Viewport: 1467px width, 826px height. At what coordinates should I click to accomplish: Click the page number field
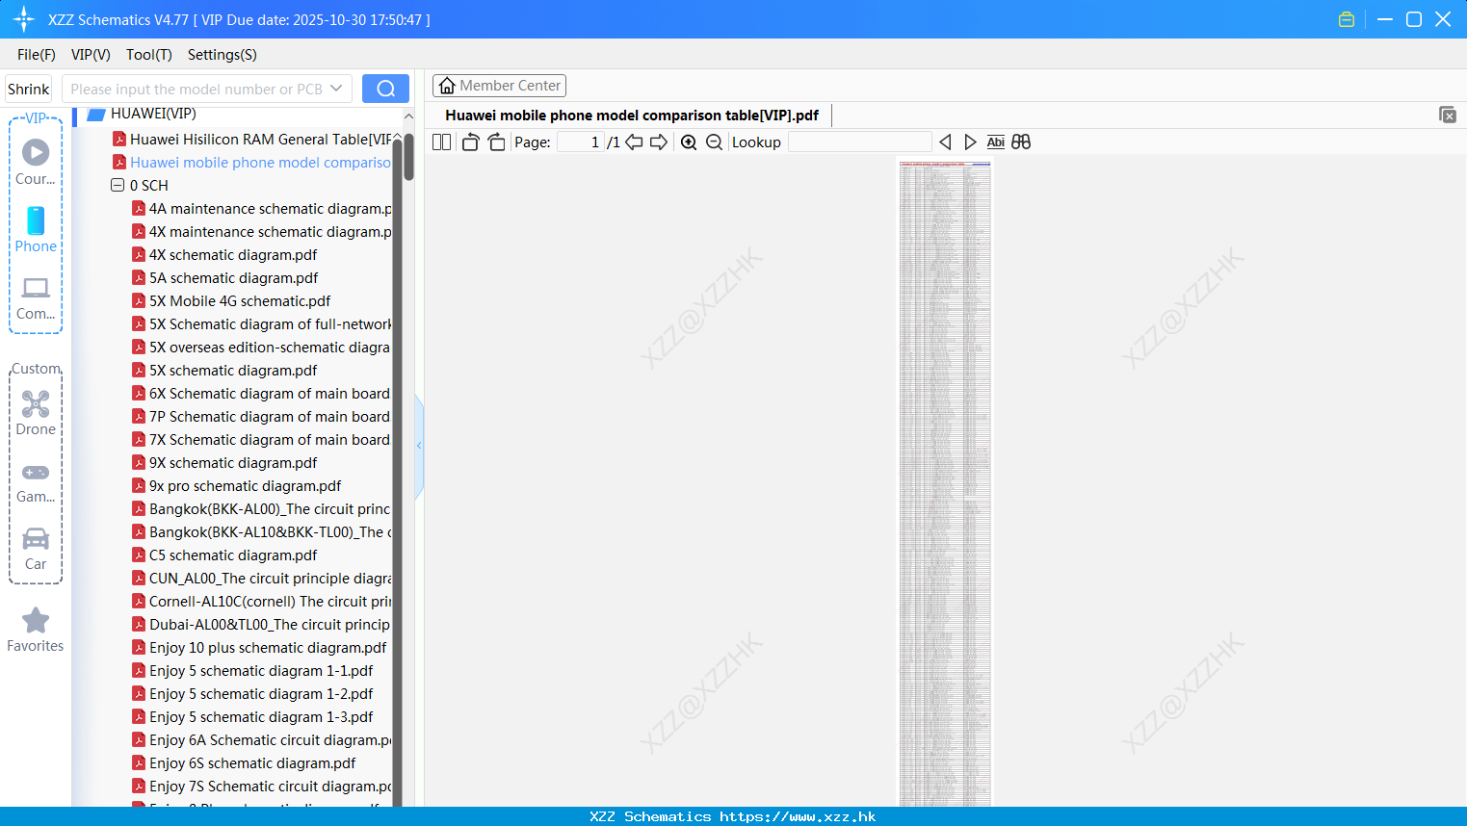tap(581, 142)
